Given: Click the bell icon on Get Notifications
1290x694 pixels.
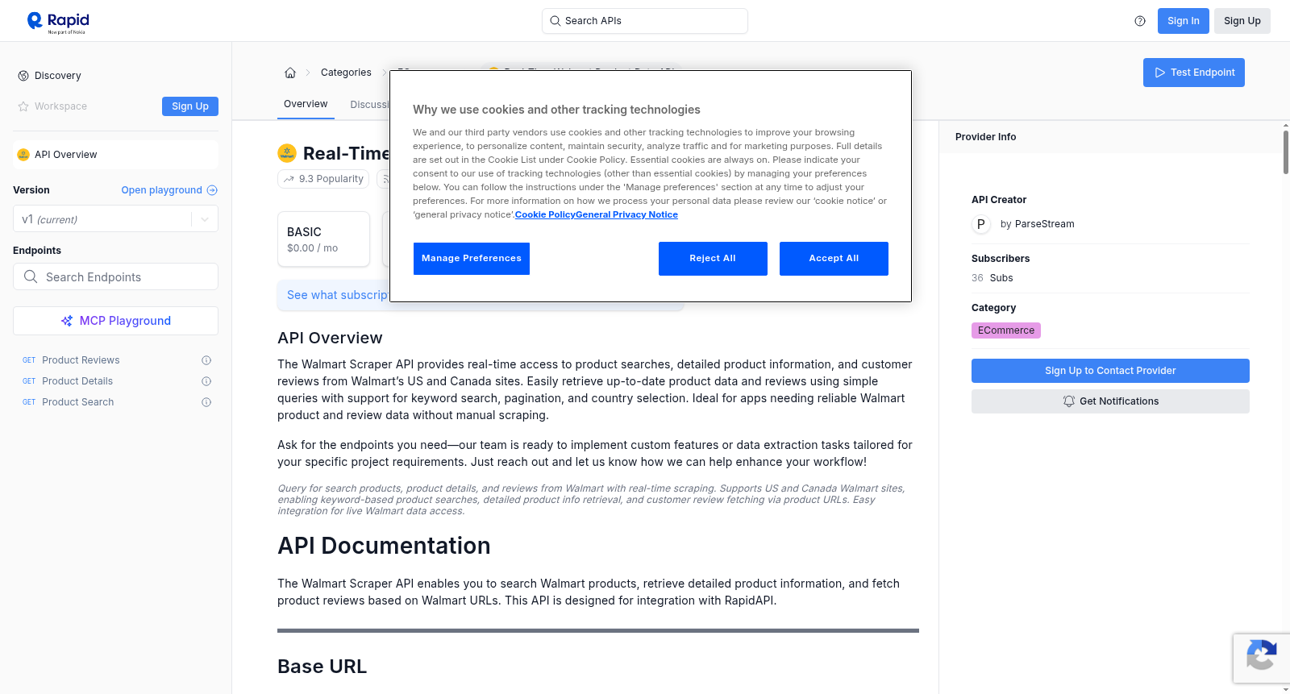Looking at the screenshot, I should (x=1069, y=401).
